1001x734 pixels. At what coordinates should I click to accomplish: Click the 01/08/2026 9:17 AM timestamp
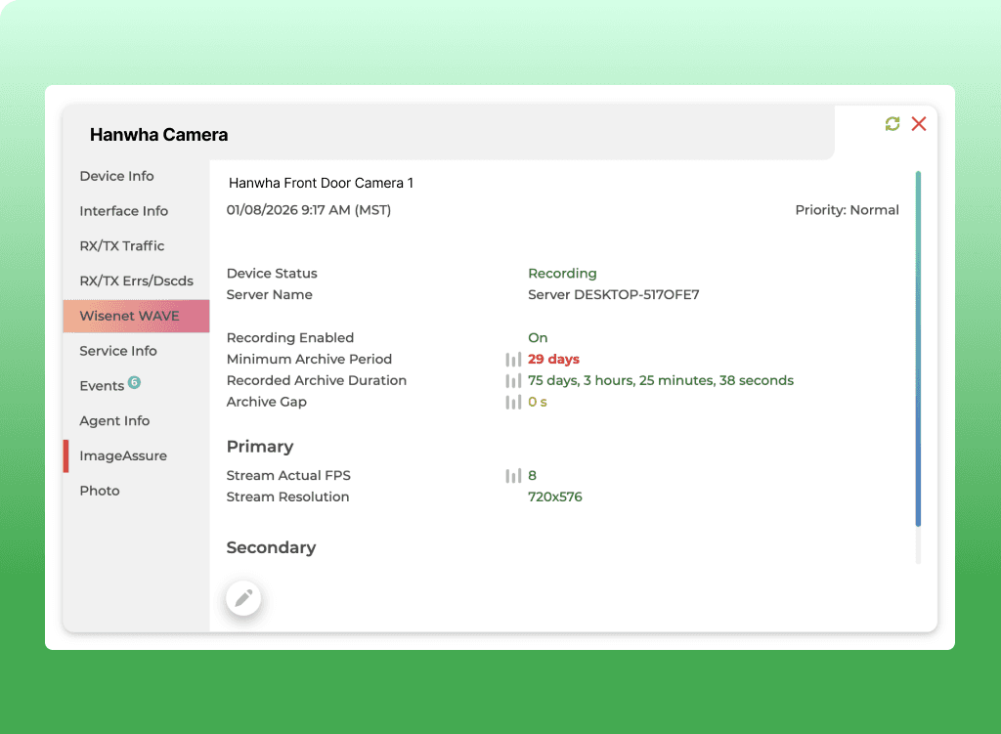pos(308,210)
